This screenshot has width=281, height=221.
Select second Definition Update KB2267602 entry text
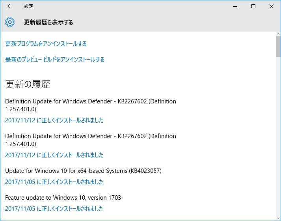tap(91, 140)
